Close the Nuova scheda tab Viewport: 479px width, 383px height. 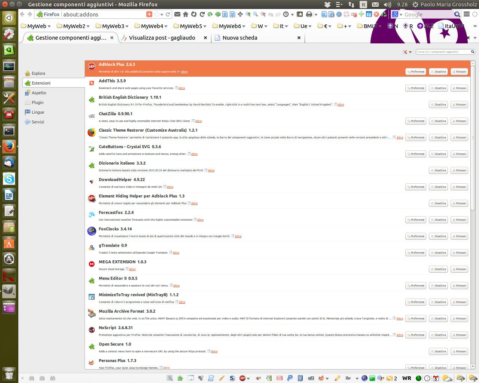[x=299, y=38]
